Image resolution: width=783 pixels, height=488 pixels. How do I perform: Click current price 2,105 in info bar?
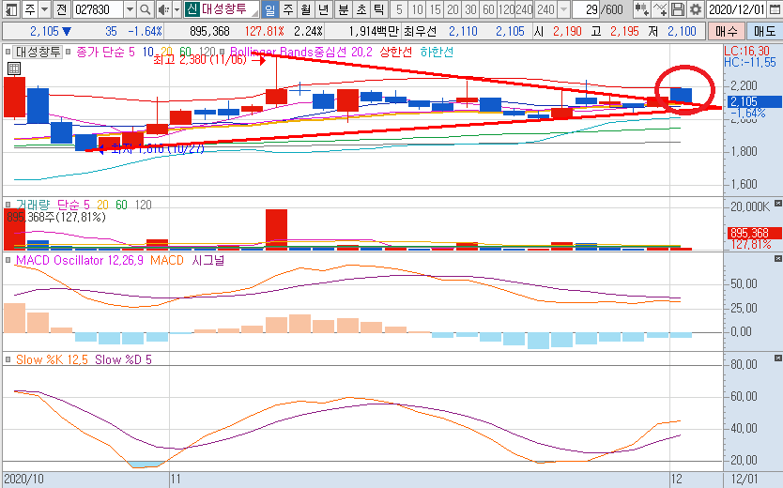coord(44,31)
